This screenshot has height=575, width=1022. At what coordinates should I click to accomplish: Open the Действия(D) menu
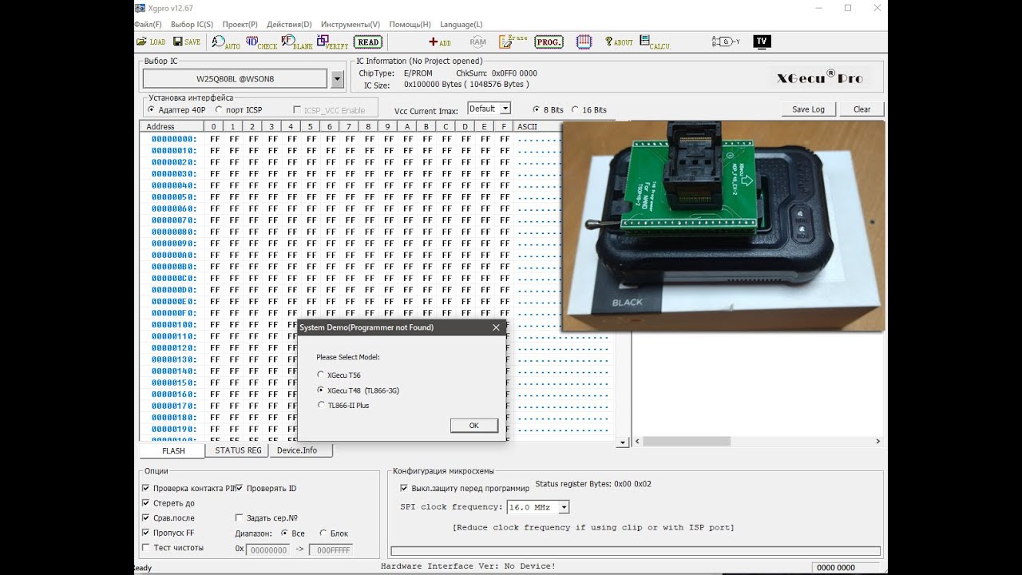(289, 25)
